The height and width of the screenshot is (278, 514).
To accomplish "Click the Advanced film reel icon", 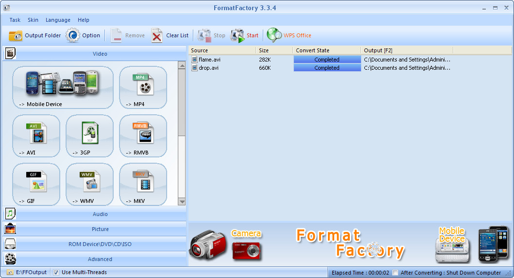I will pyautogui.click(x=10, y=259).
